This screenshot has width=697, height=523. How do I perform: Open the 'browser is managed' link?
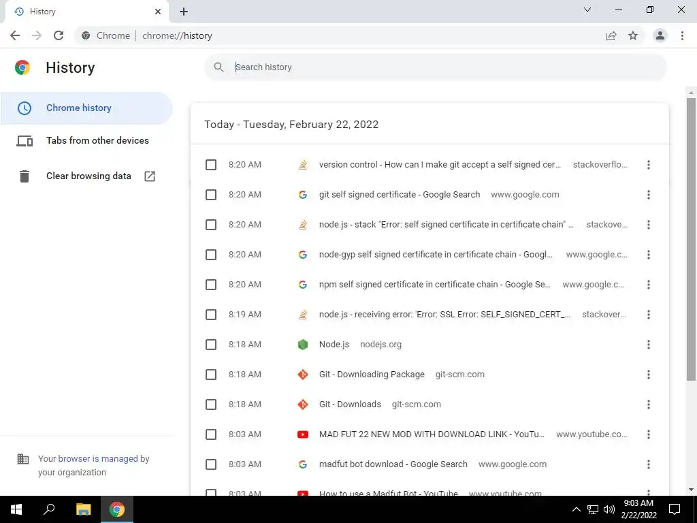tap(98, 459)
